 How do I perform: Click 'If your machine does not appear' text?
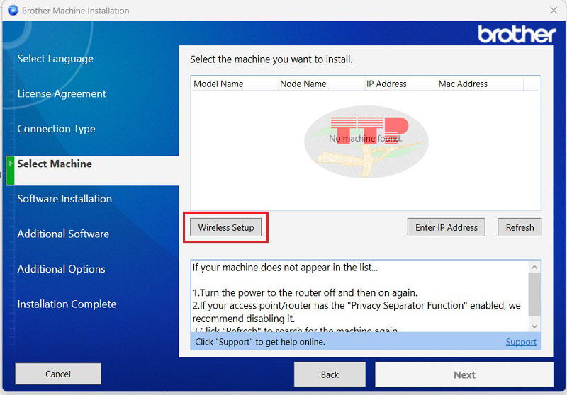click(285, 268)
